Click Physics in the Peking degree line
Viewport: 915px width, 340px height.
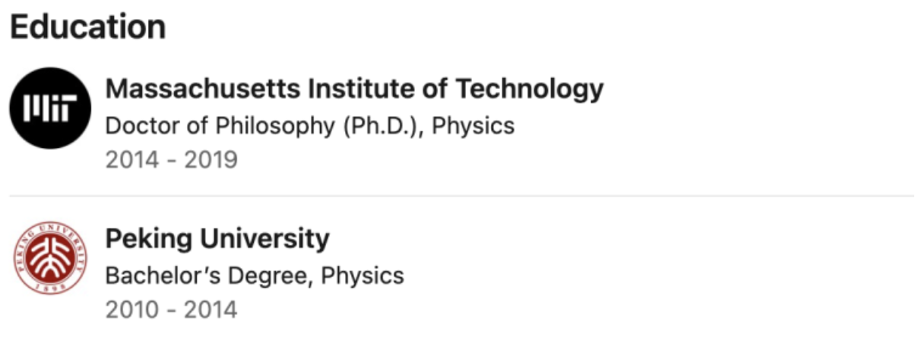tap(363, 275)
